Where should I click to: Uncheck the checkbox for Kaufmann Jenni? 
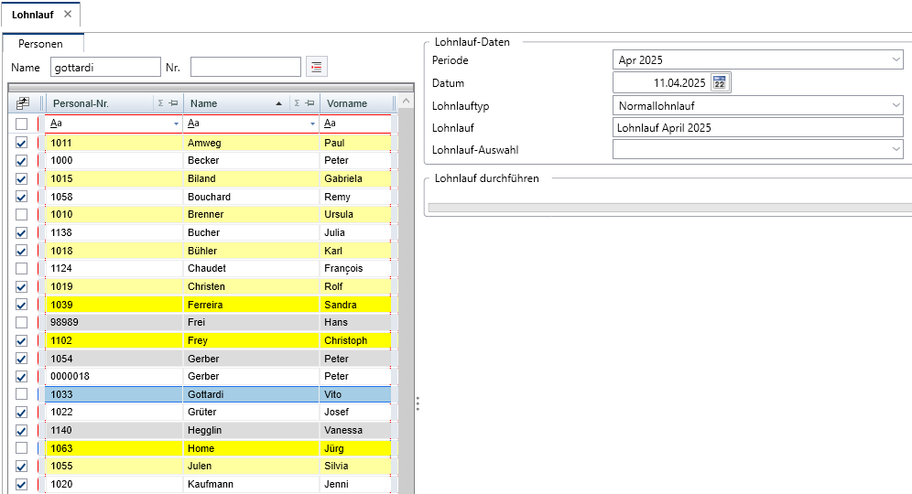(x=22, y=484)
